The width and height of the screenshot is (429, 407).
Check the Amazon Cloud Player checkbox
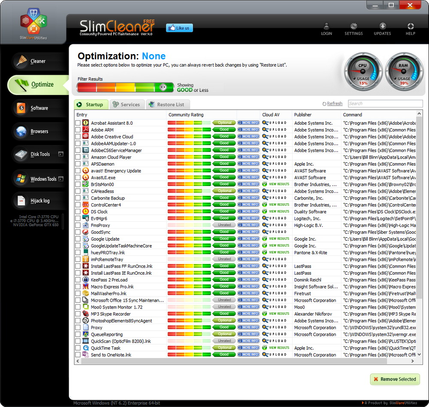tap(78, 157)
